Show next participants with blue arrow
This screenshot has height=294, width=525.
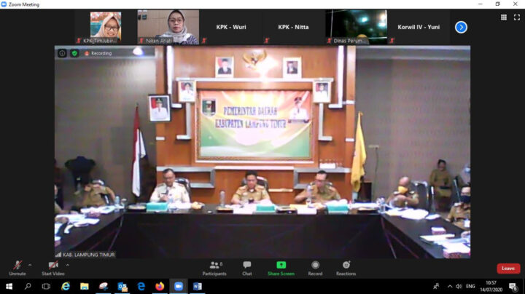click(461, 27)
